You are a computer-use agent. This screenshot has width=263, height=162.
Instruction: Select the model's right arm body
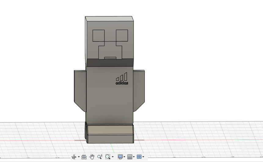pyautogui.click(x=139, y=90)
